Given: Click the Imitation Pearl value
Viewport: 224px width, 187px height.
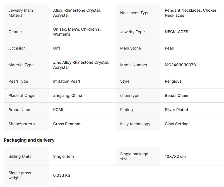Looking at the screenshot, I should click(x=66, y=81).
